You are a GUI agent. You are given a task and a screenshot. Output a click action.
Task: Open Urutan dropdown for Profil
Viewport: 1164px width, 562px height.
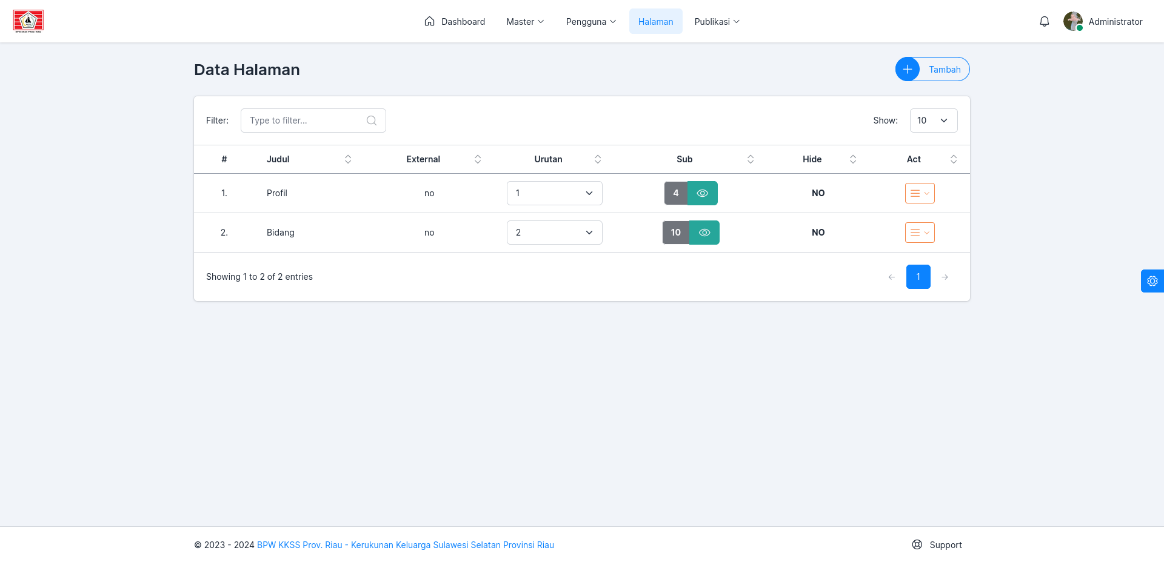555,193
